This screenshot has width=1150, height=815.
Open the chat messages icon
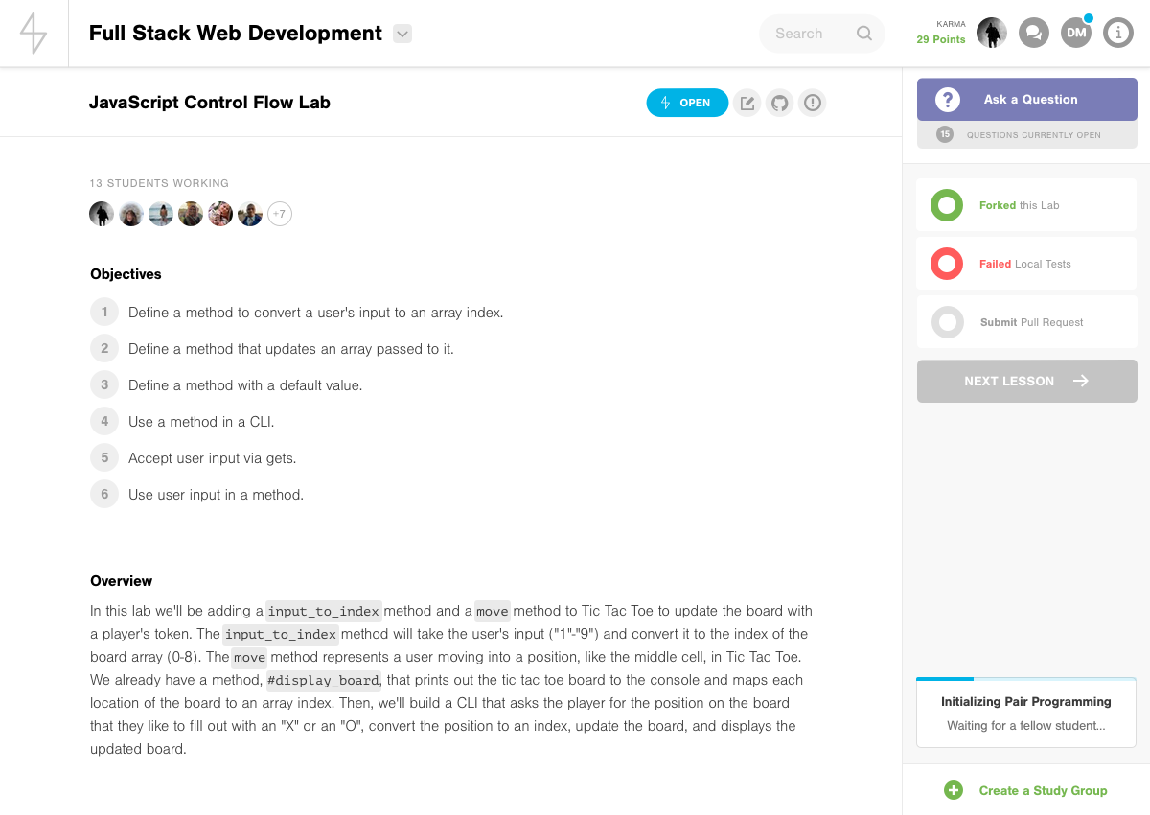(1033, 33)
